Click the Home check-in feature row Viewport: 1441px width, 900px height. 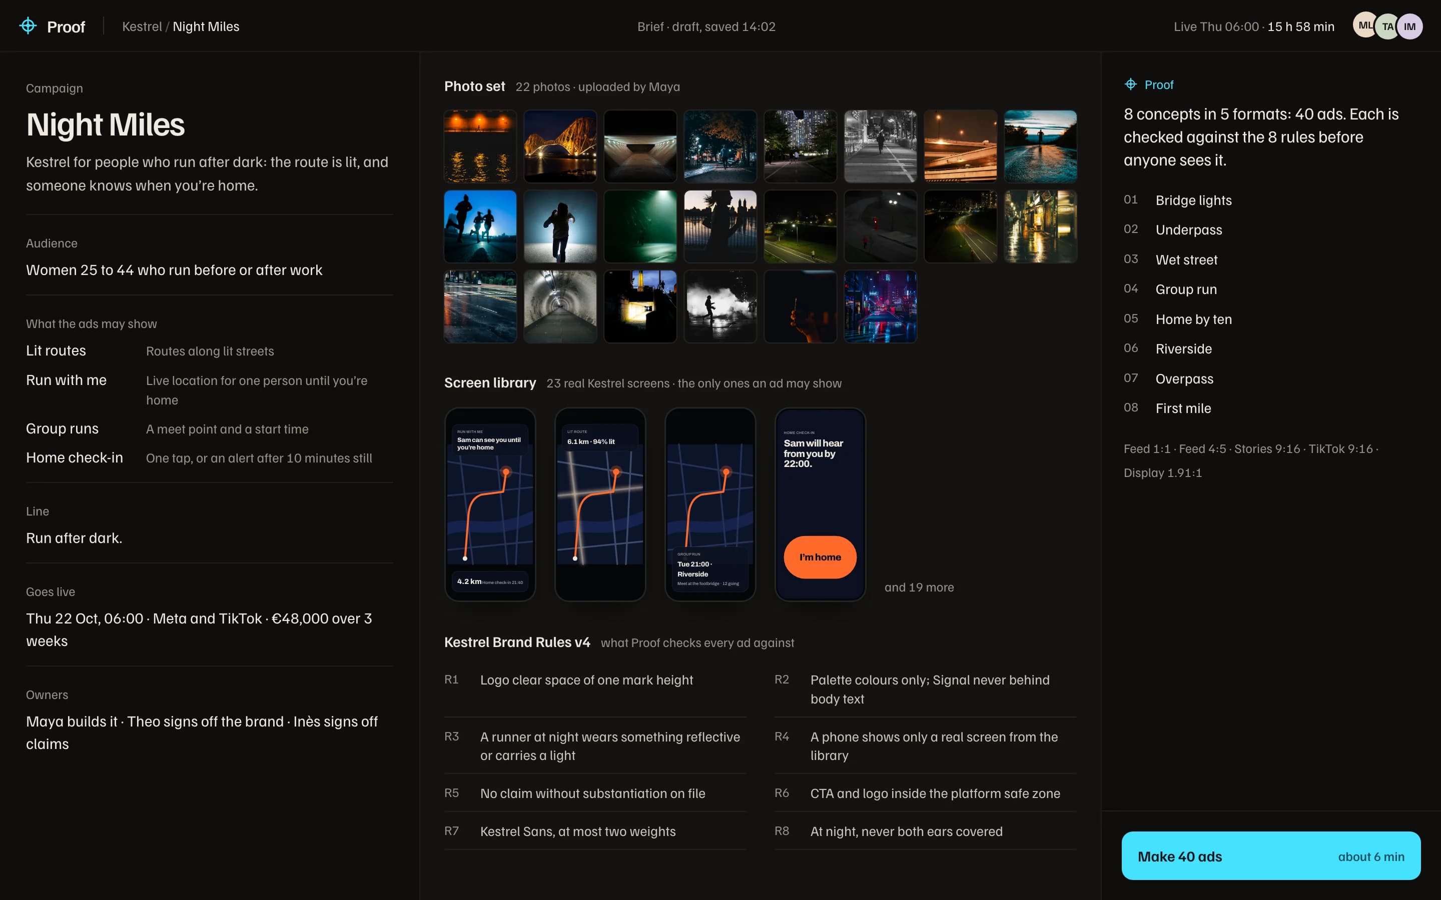pyautogui.click(x=209, y=457)
